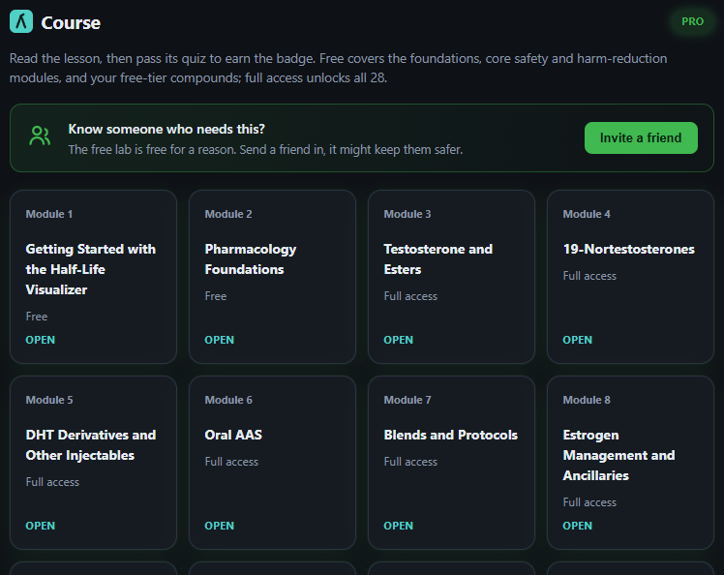Open Module 6 Oral AAS OPEN link
724x575 pixels.
(x=220, y=526)
